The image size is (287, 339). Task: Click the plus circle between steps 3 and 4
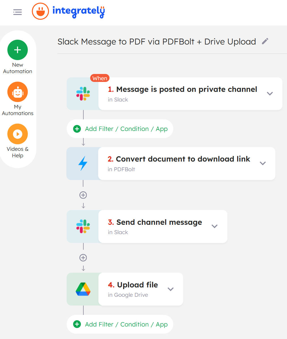tap(83, 258)
